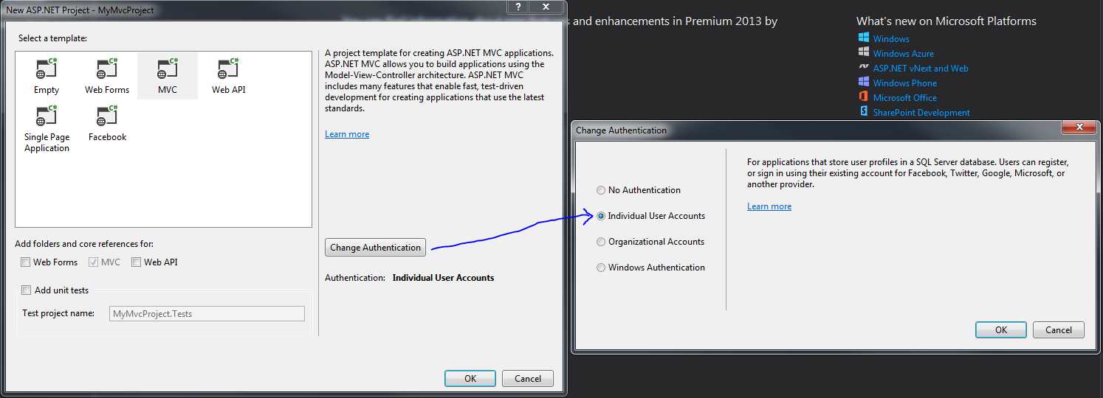Open the SharePoint Development link

coord(921,113)
